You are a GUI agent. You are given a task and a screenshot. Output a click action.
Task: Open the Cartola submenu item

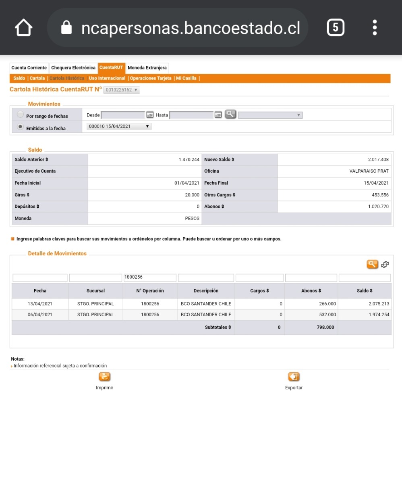[37, 78]
